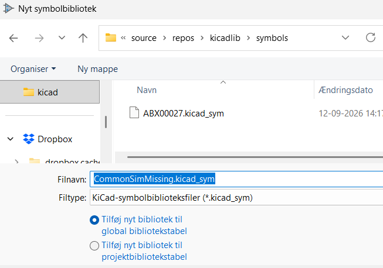Screen dimensions: 383x268
Task: Go back with the left arrow
Action: [x=13, y=38]
